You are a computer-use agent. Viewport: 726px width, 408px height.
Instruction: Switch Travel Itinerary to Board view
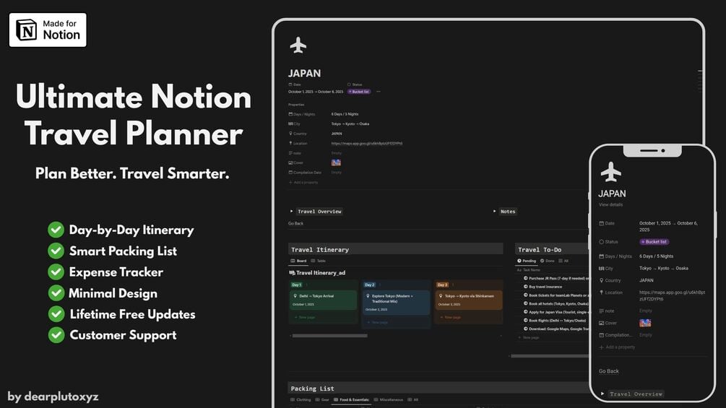coord(298,261)
